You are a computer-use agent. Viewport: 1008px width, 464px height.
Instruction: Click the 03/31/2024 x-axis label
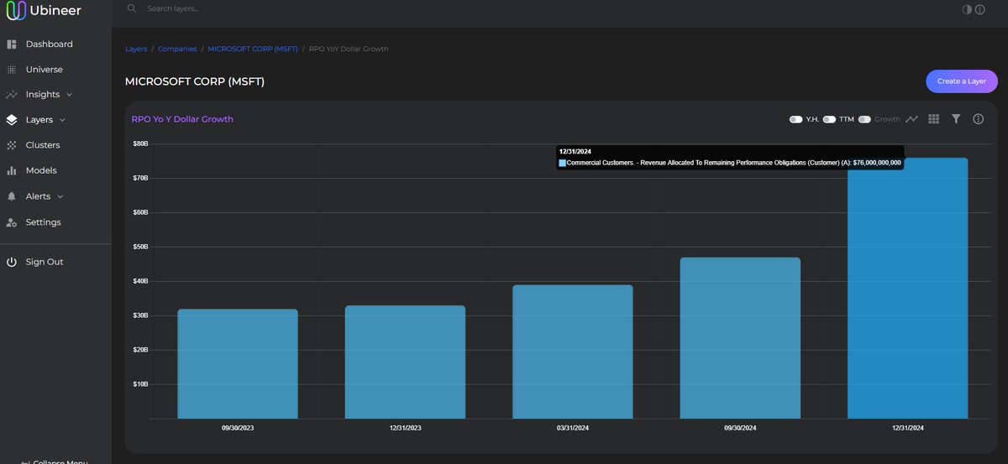click(573, 428)
